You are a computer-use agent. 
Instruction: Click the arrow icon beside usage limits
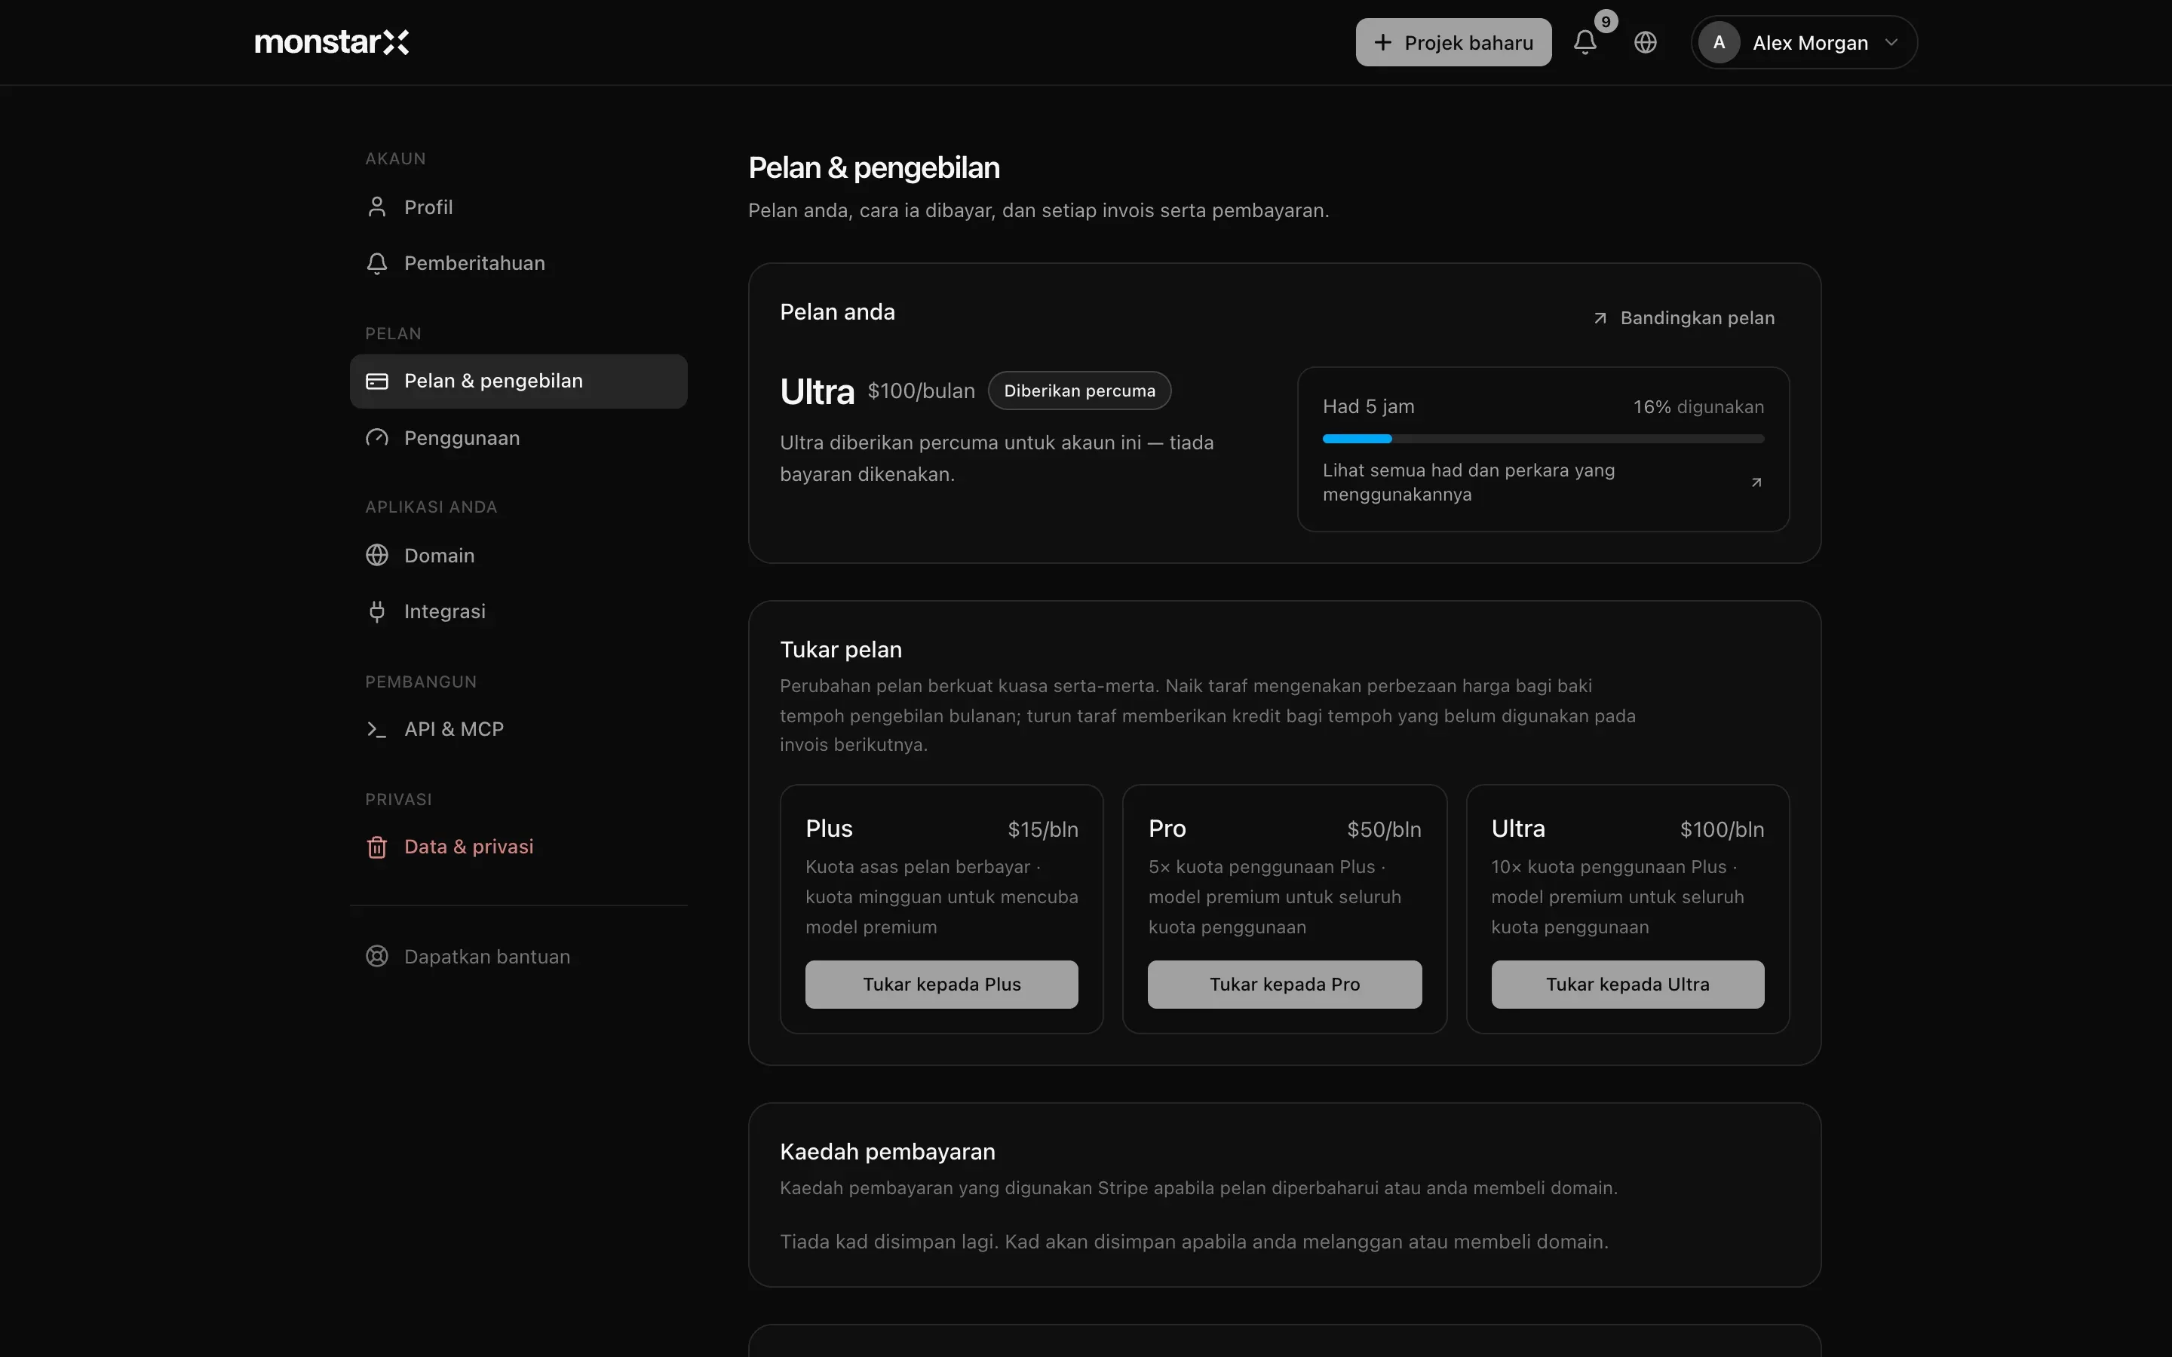click(x=1756, y=482)
